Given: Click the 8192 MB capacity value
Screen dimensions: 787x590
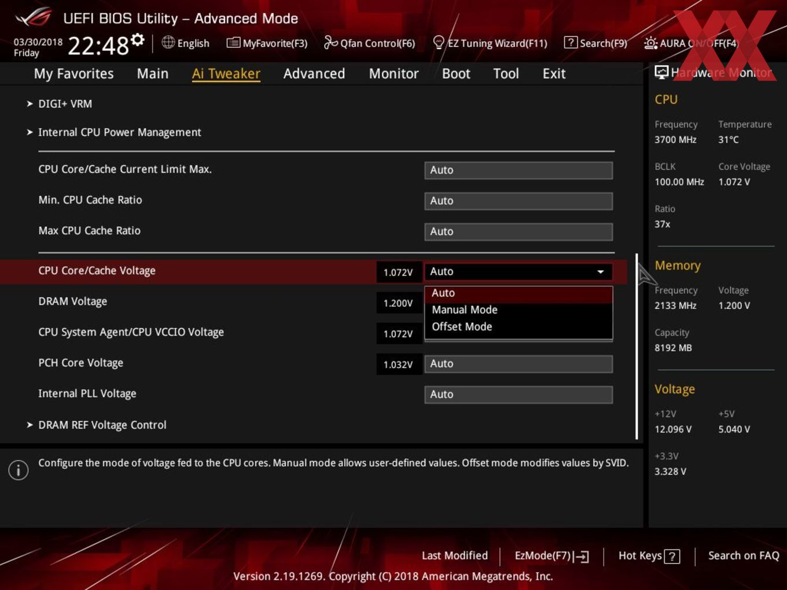Looking at the screenshot, I should coord(673,348).
